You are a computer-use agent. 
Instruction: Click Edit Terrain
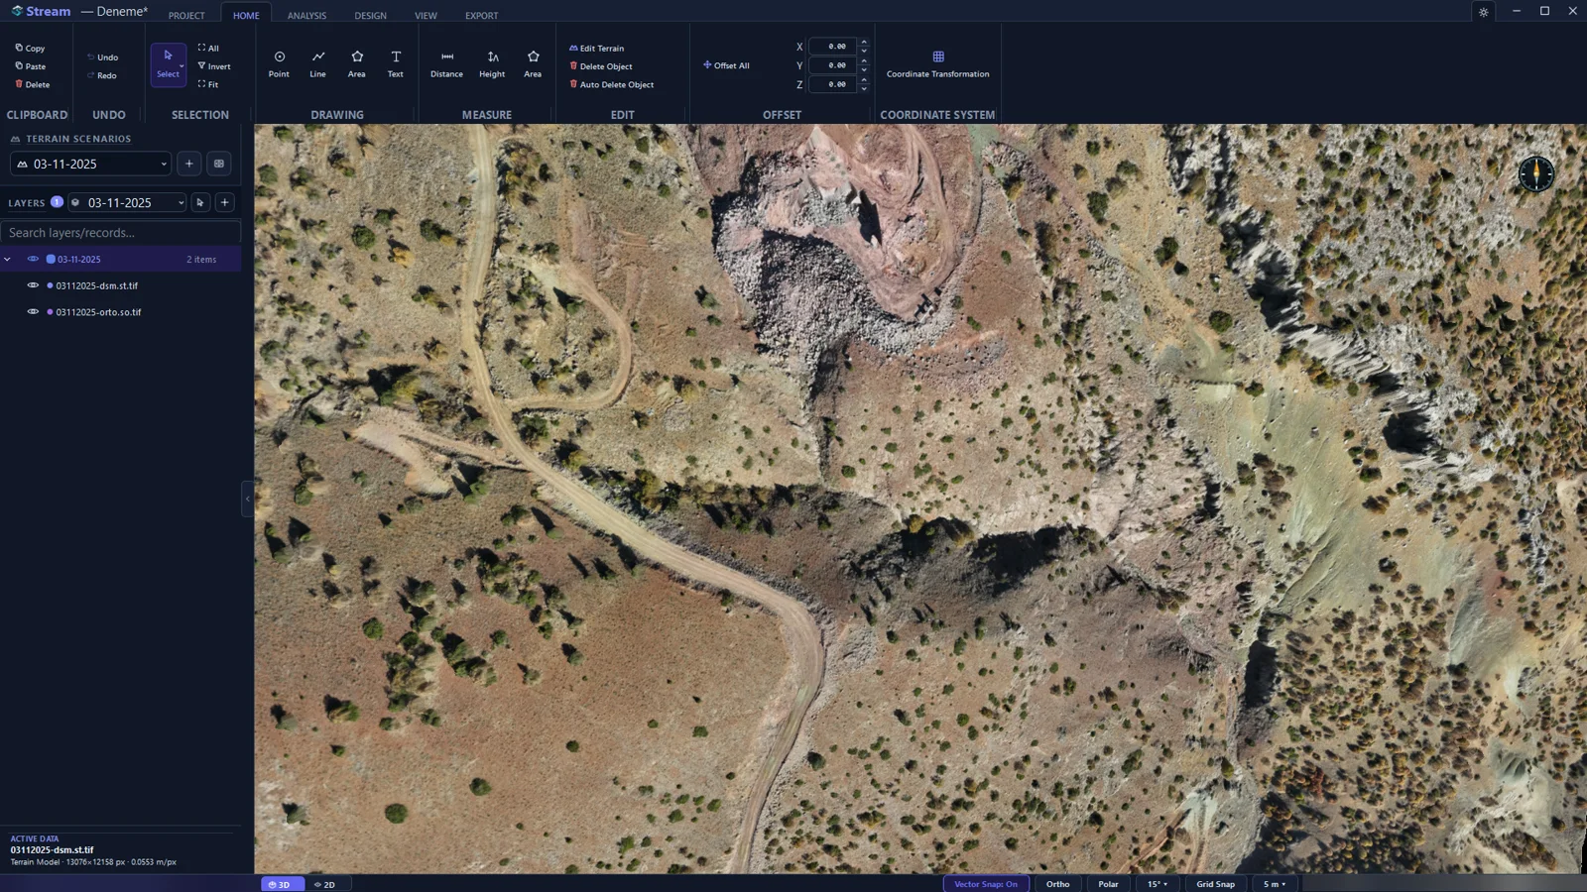pyautogui.click(x=596, y=48)
